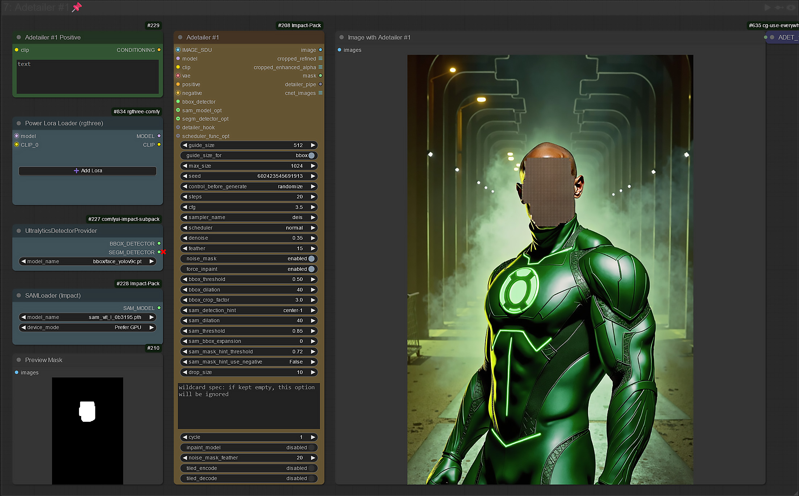Viewport: 799px width, 496px height.
Task: Click the Image with Adetailer #1 collapse dot
Action: (x=341, y=38)
